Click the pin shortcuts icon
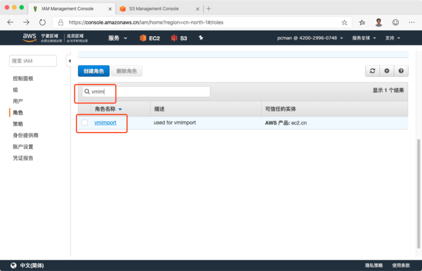This screenshot has width=422, height=271. pos(201,38)
